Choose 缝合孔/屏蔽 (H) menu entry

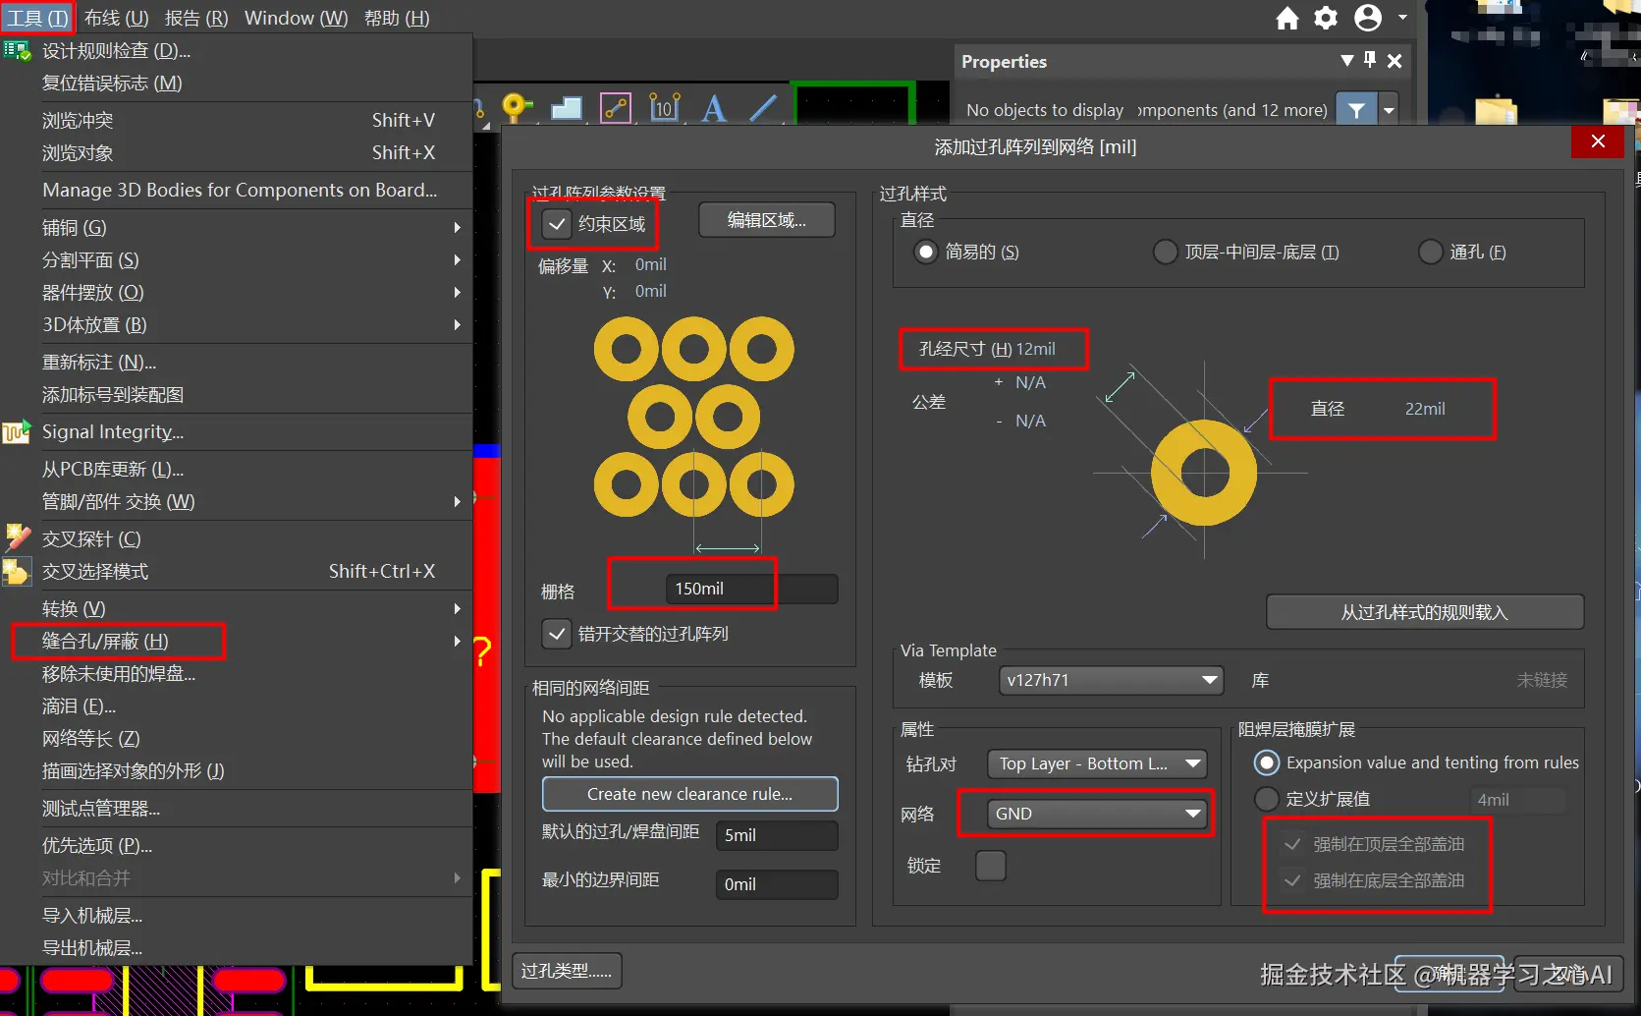click(x=237, y=642)
